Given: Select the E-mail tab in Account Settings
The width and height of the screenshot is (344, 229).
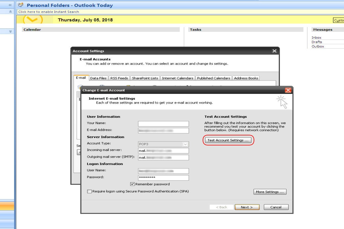Looking at the screenshot, I should (x=81, y=78).
